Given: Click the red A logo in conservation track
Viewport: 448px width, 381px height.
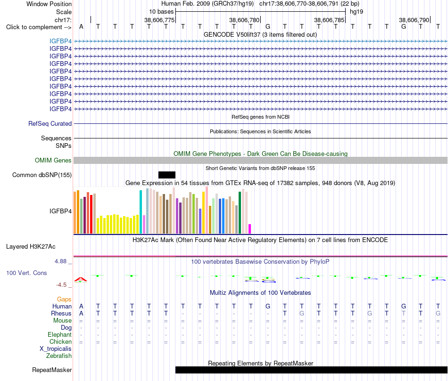Looking at the screenshot, I should pyautogui.click(x=81, y=279).
